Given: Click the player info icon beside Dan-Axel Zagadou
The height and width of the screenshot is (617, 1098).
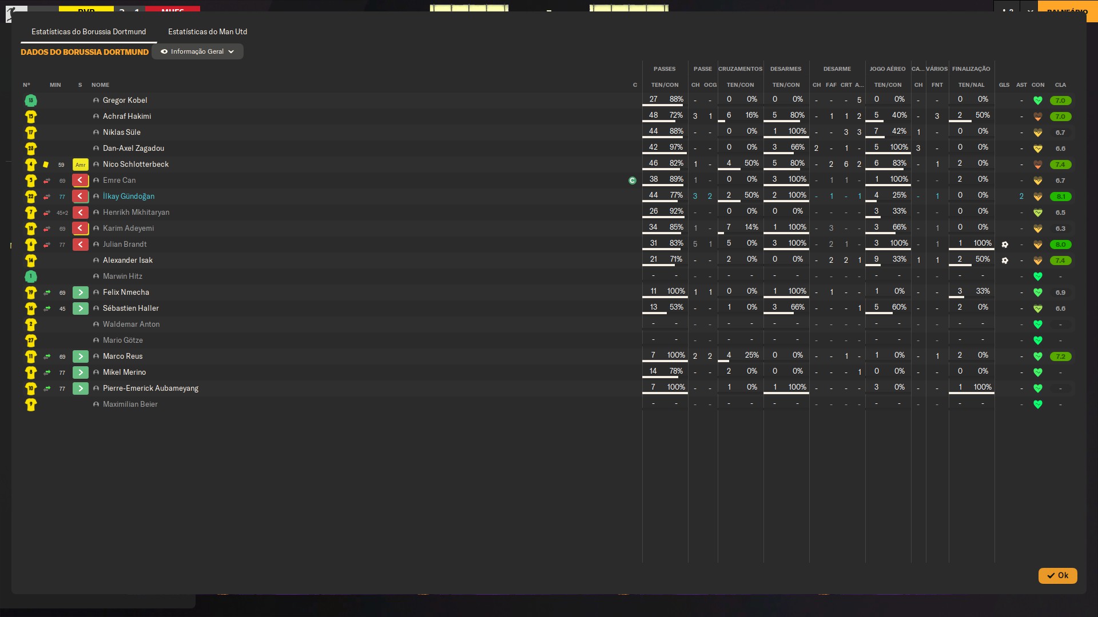Looking at the screenshot, I should coord(96,149).
